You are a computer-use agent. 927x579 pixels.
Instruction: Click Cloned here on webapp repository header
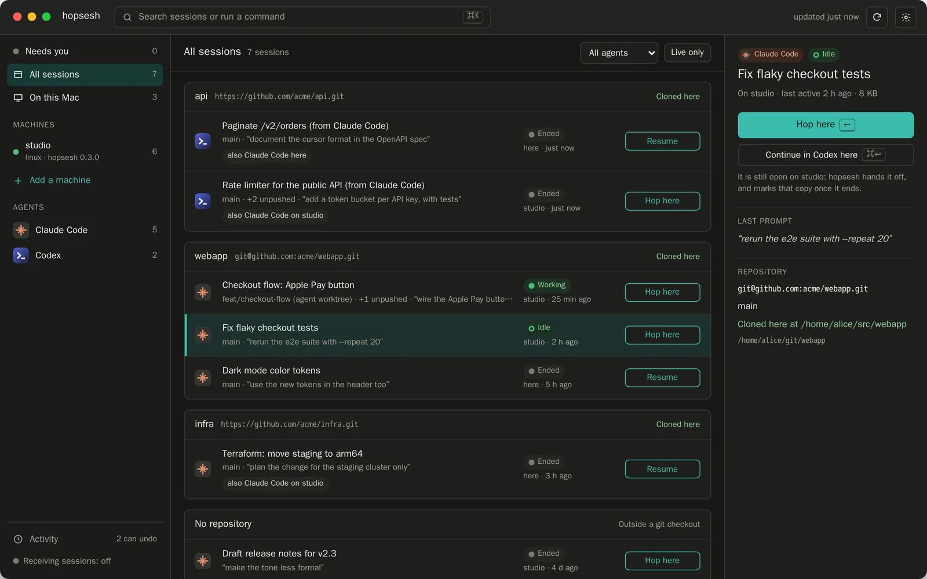point(678,256)
